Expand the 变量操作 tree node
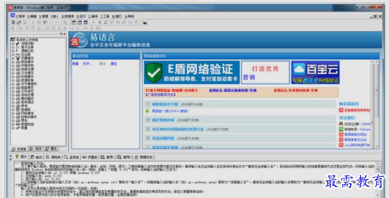The width and height of the screenshot is (389, 198). coord(13,58)
